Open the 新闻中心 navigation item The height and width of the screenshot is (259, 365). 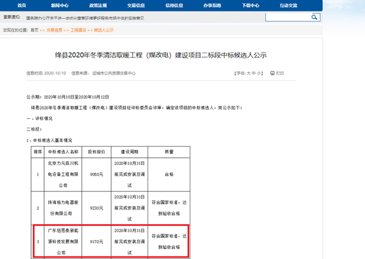tap(59, 5)
